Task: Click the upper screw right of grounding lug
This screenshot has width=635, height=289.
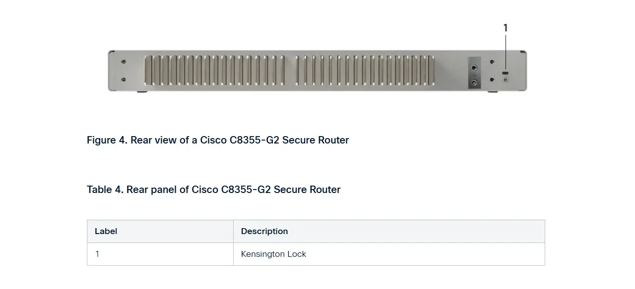Action: click(x=492, y=62)
